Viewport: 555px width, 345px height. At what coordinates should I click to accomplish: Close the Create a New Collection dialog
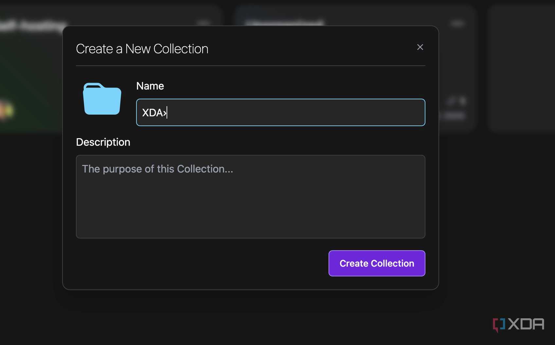coord(420,47)
